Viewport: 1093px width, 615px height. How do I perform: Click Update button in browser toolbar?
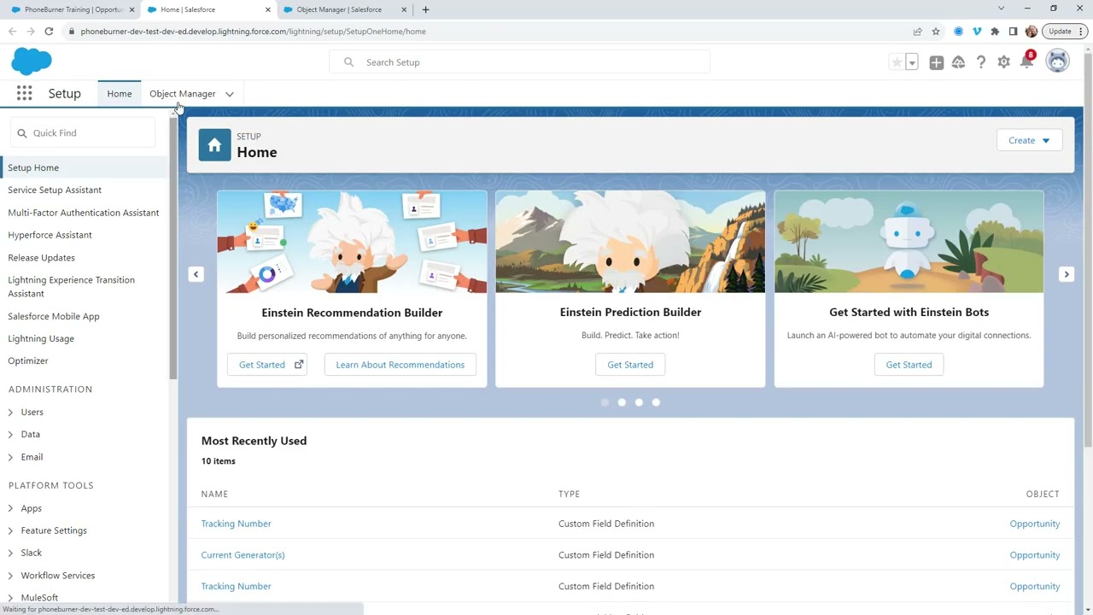click(1064, 32)
